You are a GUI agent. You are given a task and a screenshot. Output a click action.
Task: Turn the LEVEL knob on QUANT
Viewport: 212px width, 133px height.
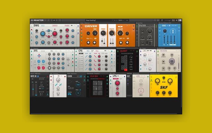click(131, 57)
